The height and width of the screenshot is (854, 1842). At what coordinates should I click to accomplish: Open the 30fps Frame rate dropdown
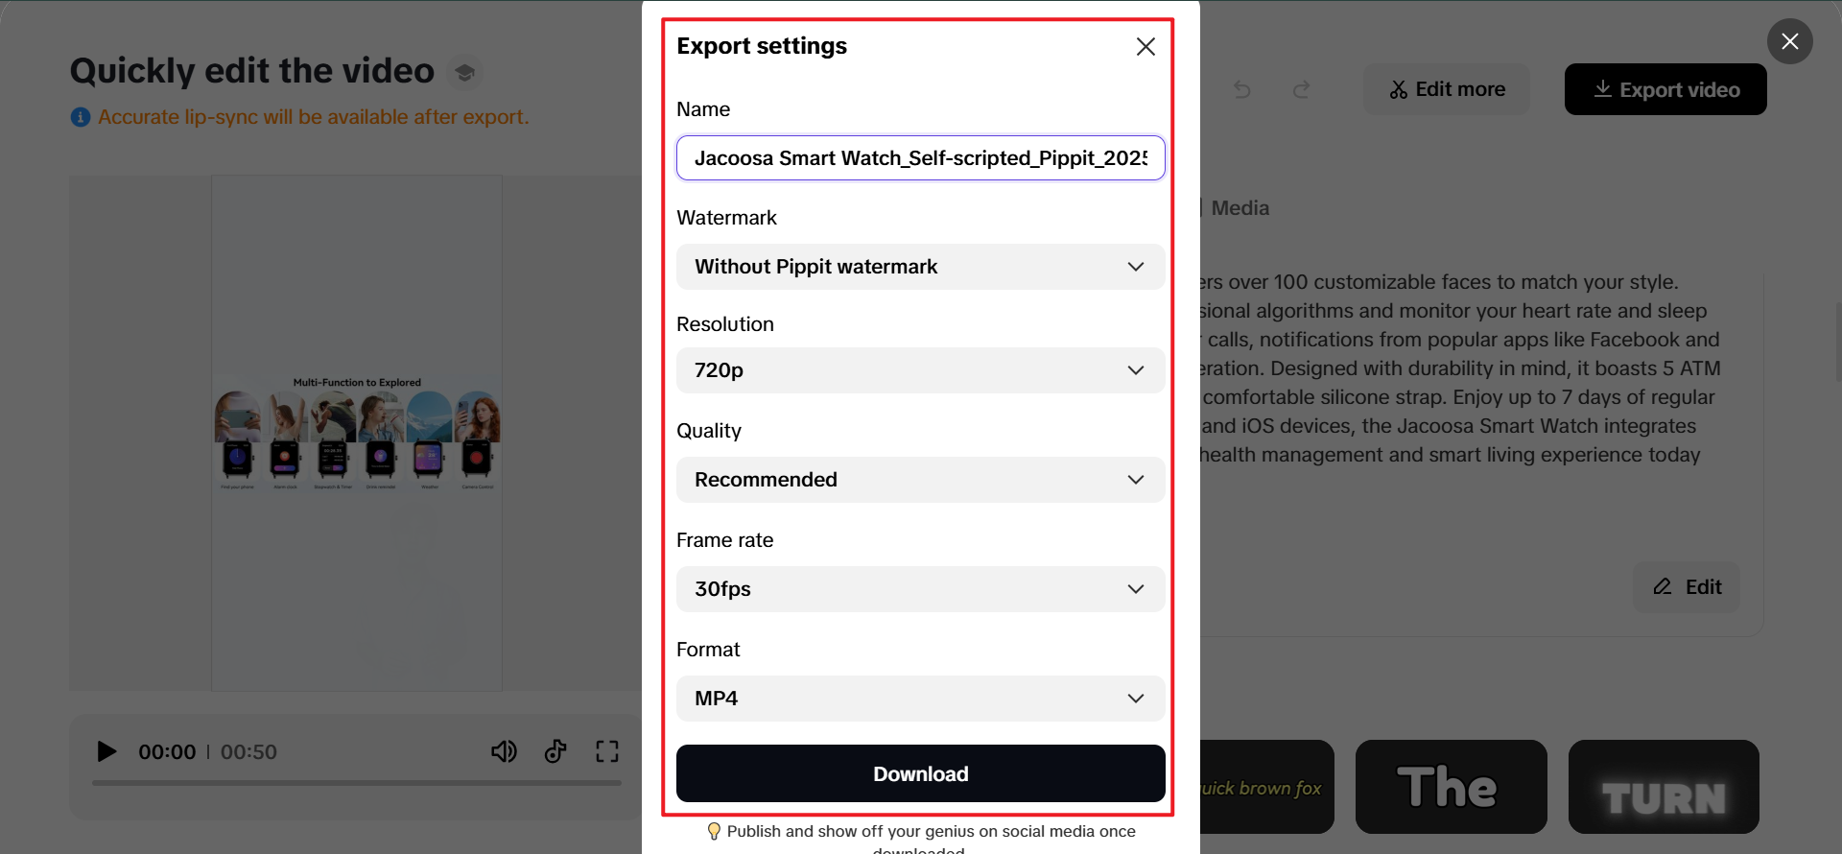pos(921,589)
